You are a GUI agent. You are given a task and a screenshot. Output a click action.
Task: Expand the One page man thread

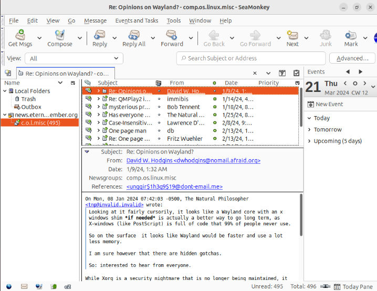click(x=99, y=131)
